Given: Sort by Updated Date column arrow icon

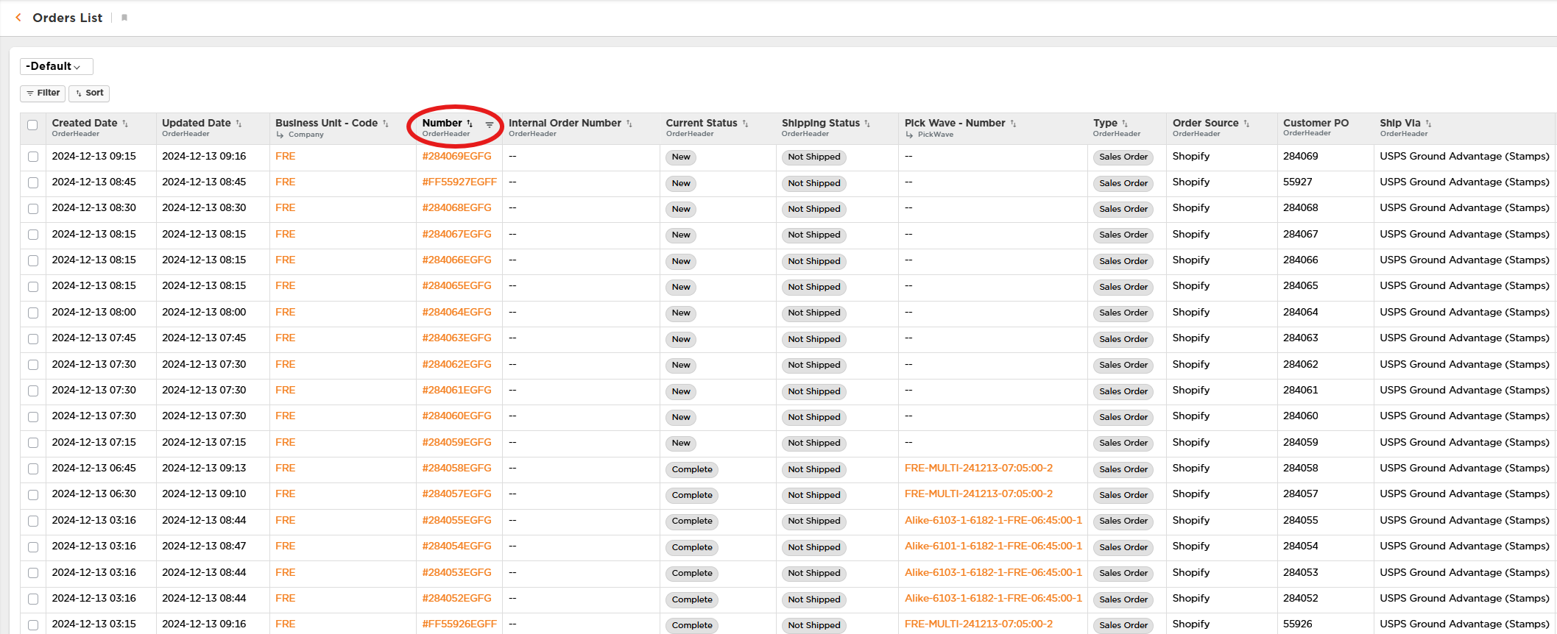Looking at the screenshot, I should (x=239, y=124).
